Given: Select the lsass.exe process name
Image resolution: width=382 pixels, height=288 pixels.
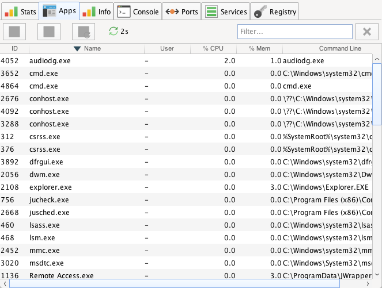Looking at the screenshot, I should (44, 225).
